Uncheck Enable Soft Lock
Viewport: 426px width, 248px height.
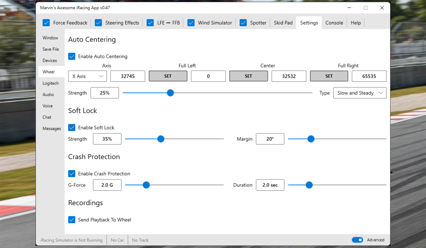(72, 128)
